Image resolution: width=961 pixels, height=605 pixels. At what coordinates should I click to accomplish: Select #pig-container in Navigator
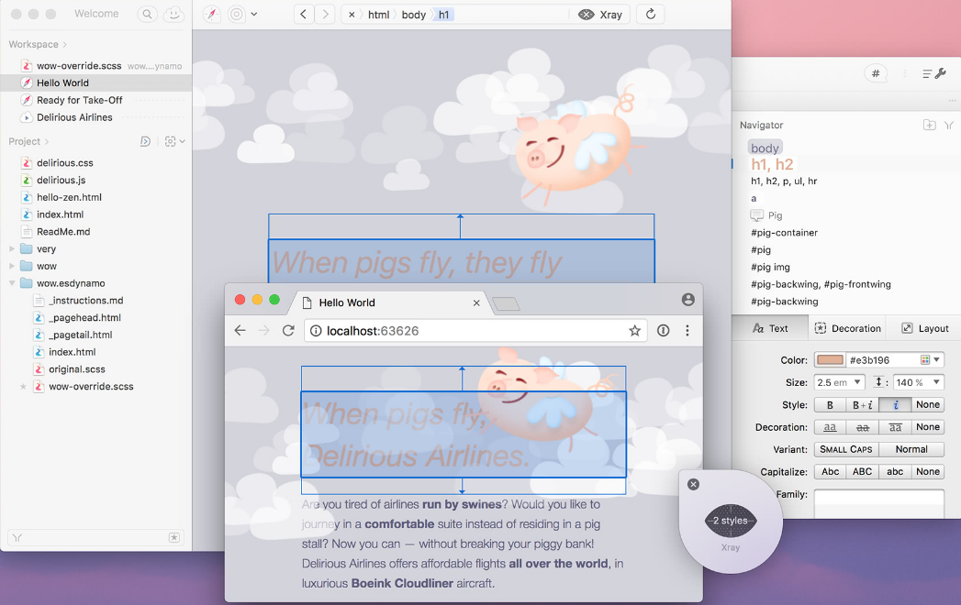click(x=785, y=233)
